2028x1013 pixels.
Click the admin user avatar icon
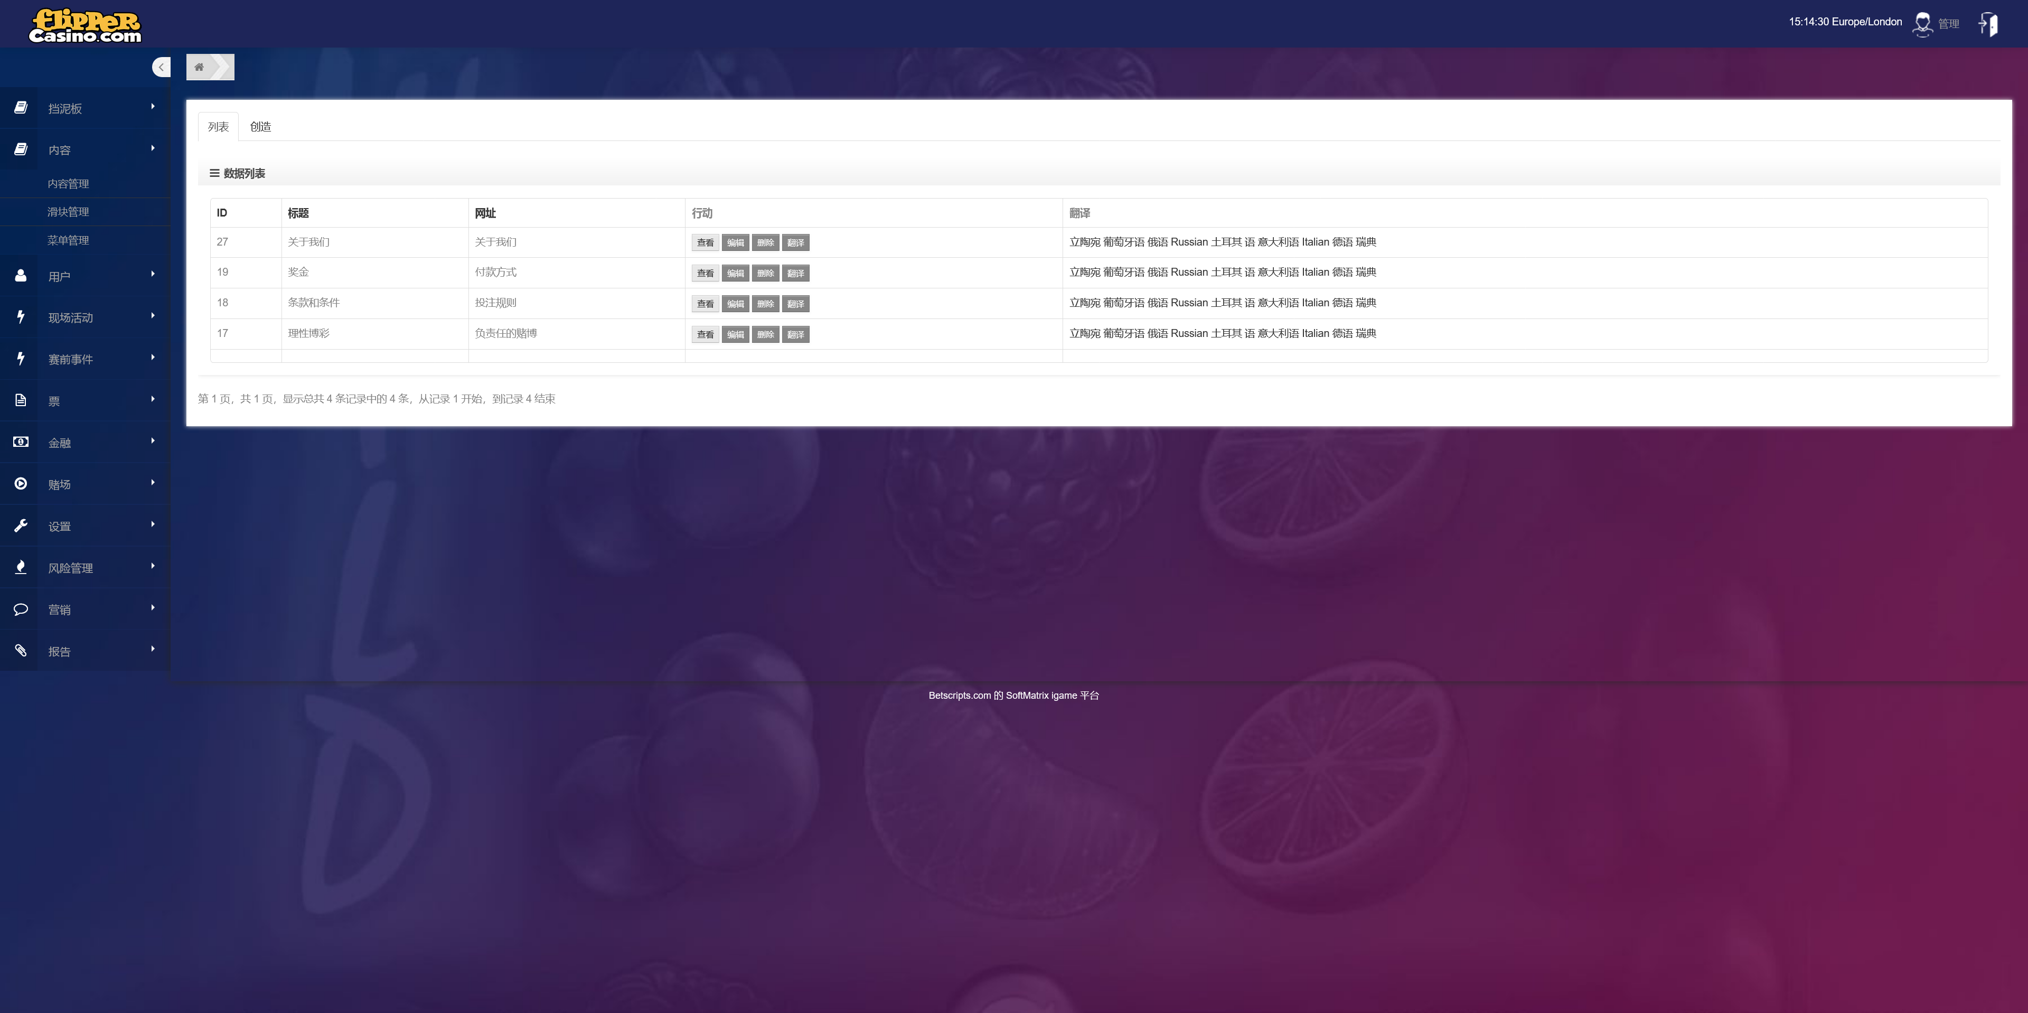coord(1922,24)
